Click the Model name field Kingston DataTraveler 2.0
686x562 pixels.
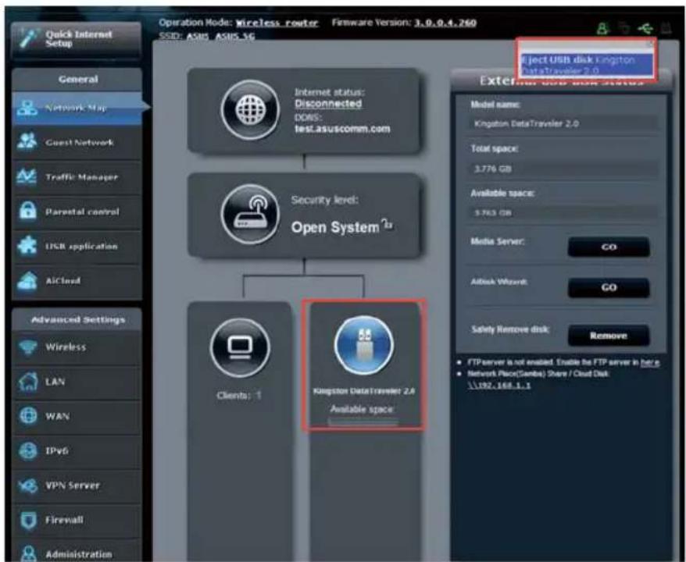[564, 123]
